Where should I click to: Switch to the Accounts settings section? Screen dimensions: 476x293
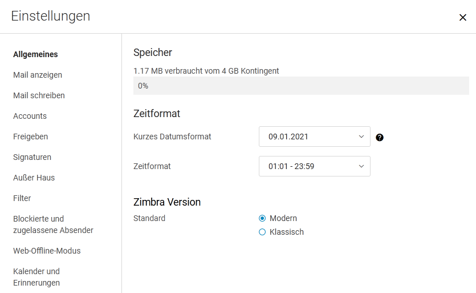[30, 116]
